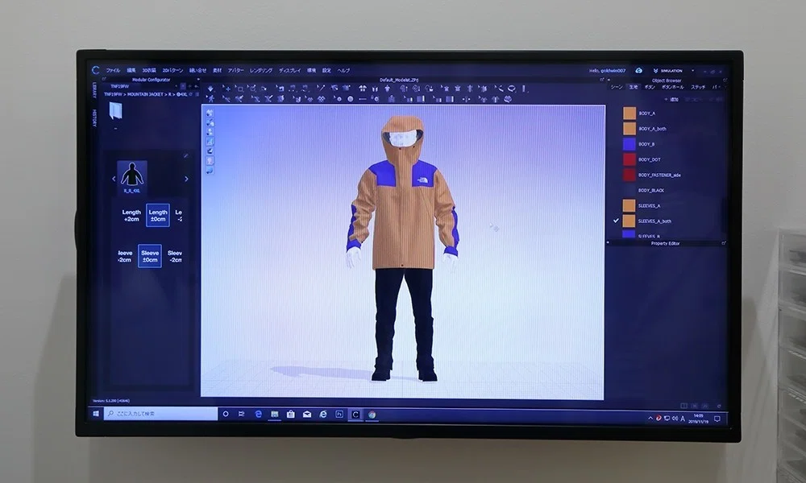806x483 pixels.
Task: Click the diamond pattern icon in second toolbar row
Action: coord(322,98)
